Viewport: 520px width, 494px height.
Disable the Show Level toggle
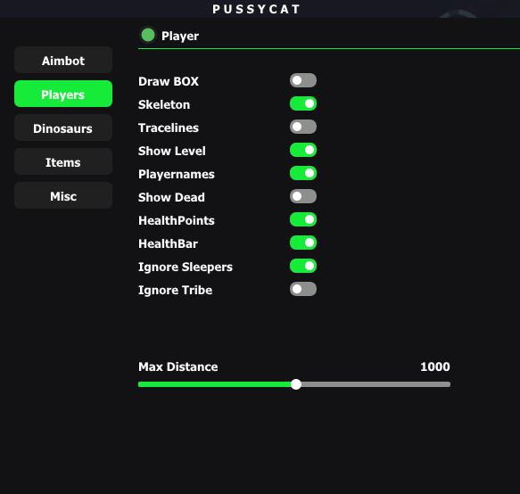[303, 150]
